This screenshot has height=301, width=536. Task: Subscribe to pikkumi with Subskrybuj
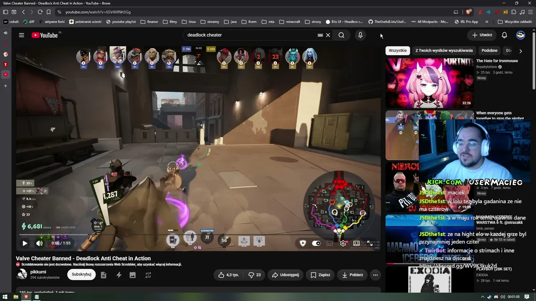click(x=81, y=274)
